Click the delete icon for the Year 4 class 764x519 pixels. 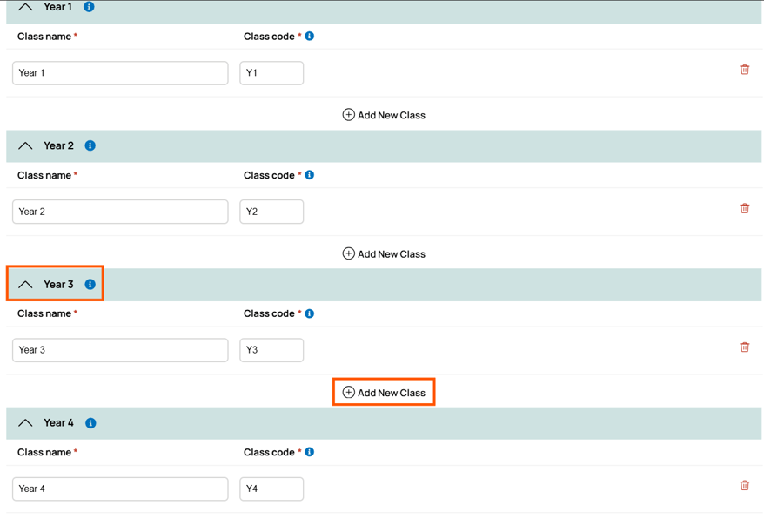(x=745, y=485)
